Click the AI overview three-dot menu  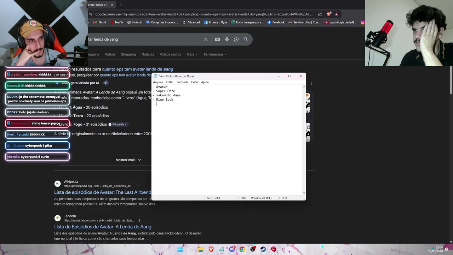pyautogui.click(x=311, y=83)
